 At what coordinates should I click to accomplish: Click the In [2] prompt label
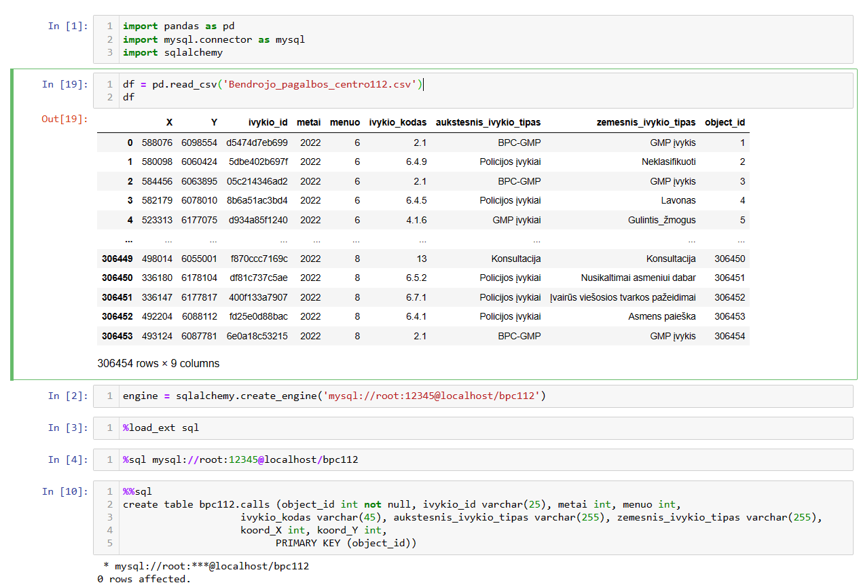[x=68, y=396]
